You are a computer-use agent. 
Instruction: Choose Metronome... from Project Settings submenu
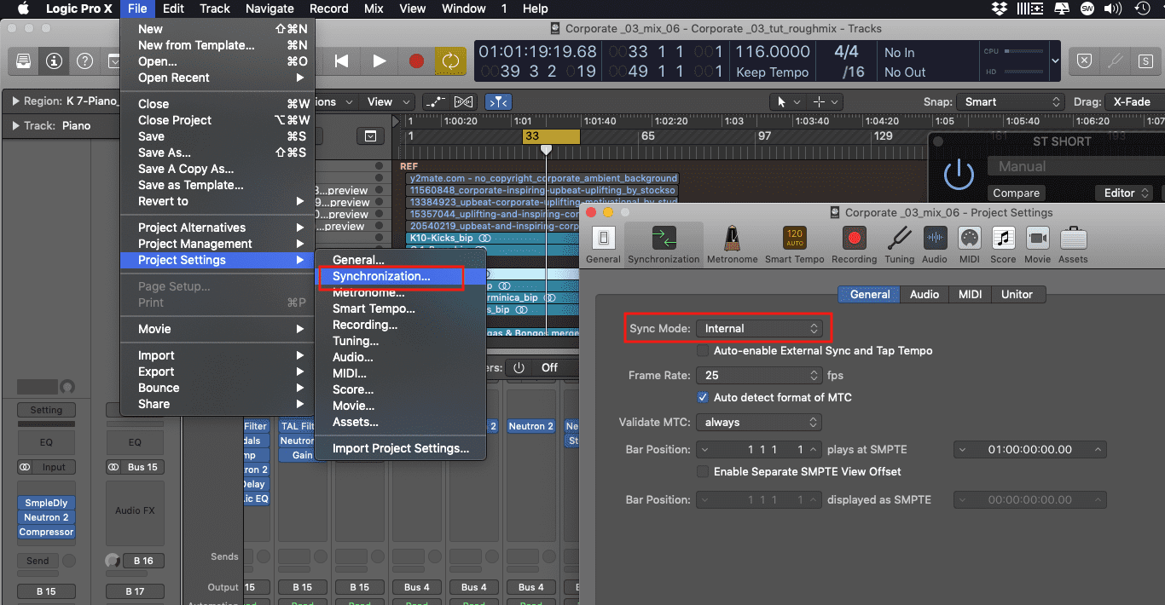click(400, 292)
